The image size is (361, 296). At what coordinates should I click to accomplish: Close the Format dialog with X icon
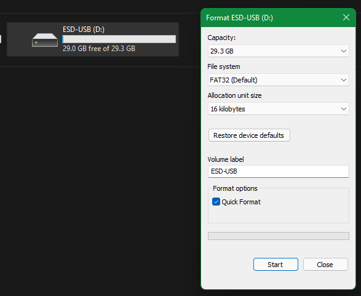click(x=346, y=17)
